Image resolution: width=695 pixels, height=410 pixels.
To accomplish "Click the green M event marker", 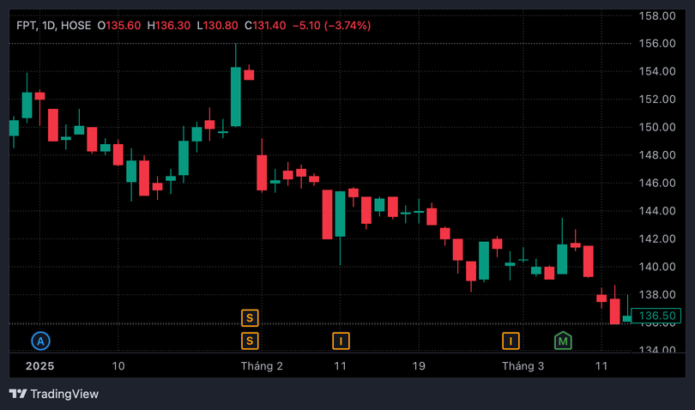I will 564,341.
